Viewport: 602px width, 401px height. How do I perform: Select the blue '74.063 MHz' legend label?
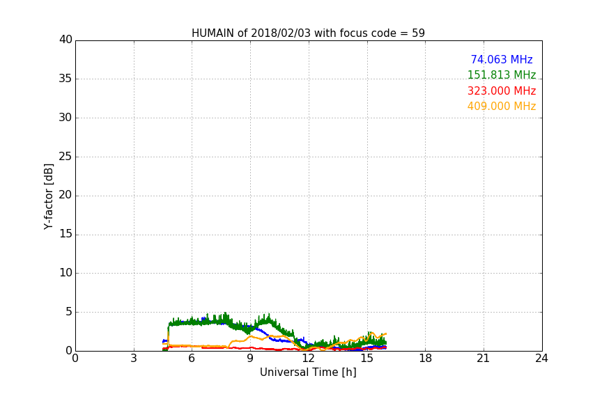(502, 59)
